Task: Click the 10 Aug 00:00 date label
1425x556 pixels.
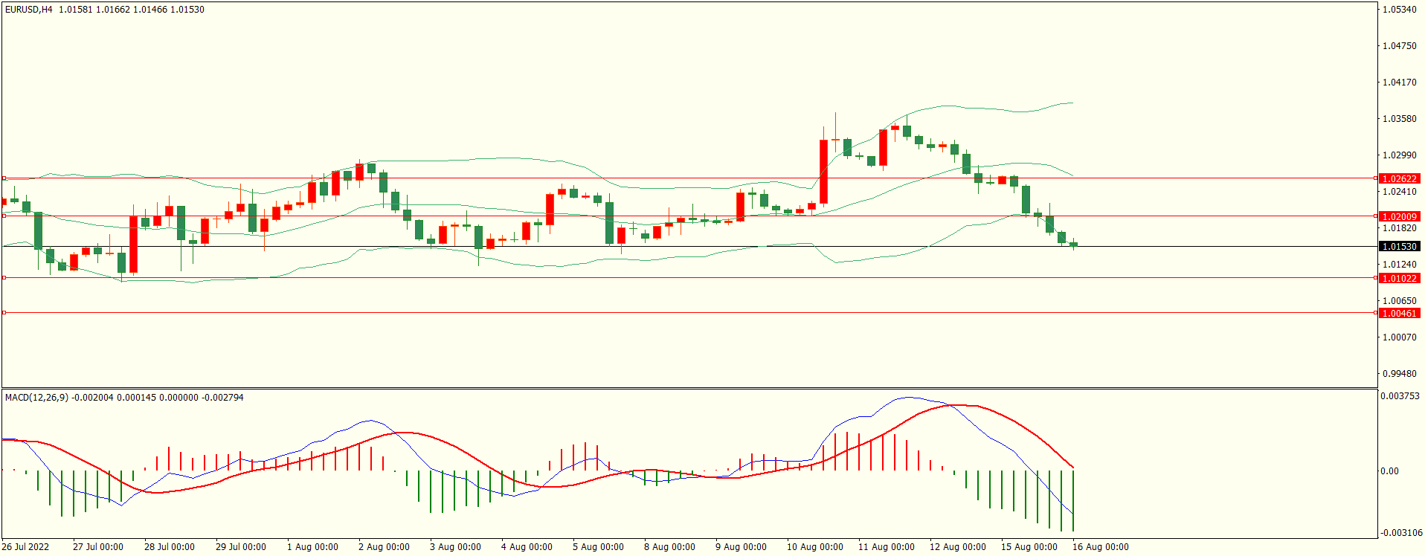Action: tap(814, 547)
